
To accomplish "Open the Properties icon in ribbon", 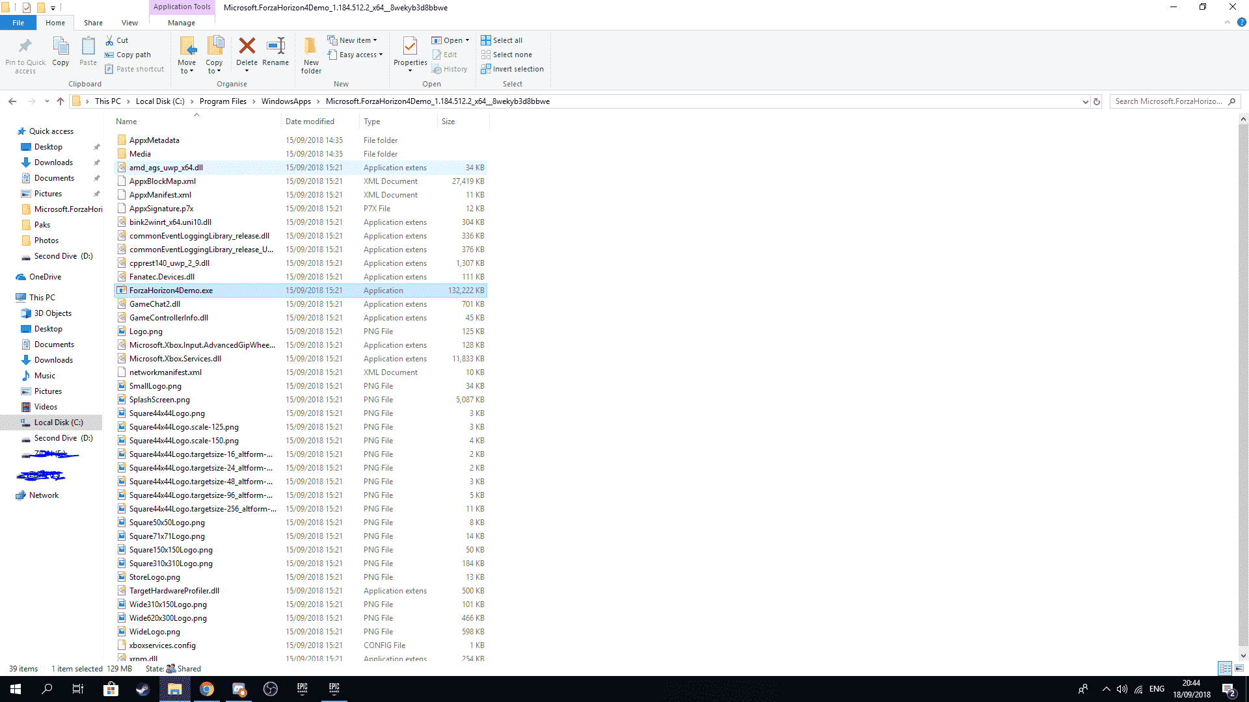I will 410,46.
